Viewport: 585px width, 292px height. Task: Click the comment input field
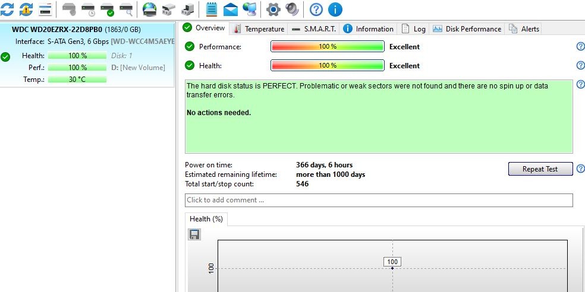tap(379, 200)
